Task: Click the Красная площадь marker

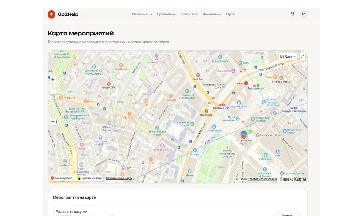Action: (x=282, y=173)
